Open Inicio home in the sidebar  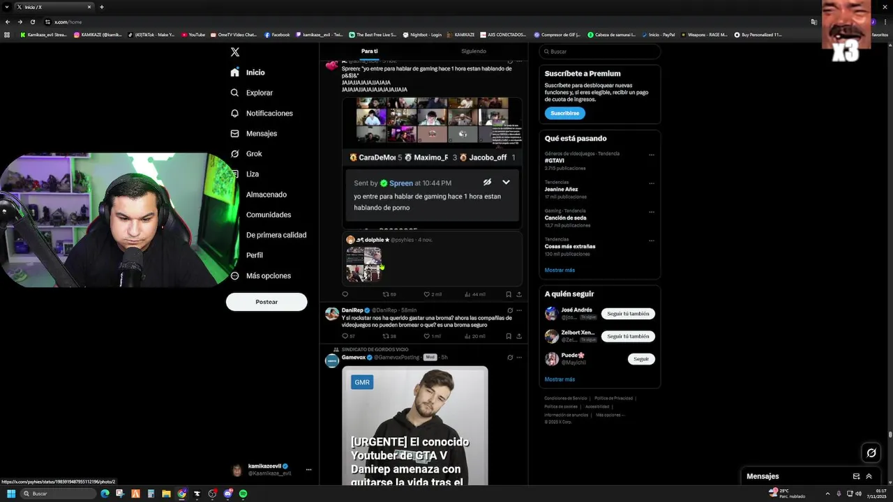(248, 73)
